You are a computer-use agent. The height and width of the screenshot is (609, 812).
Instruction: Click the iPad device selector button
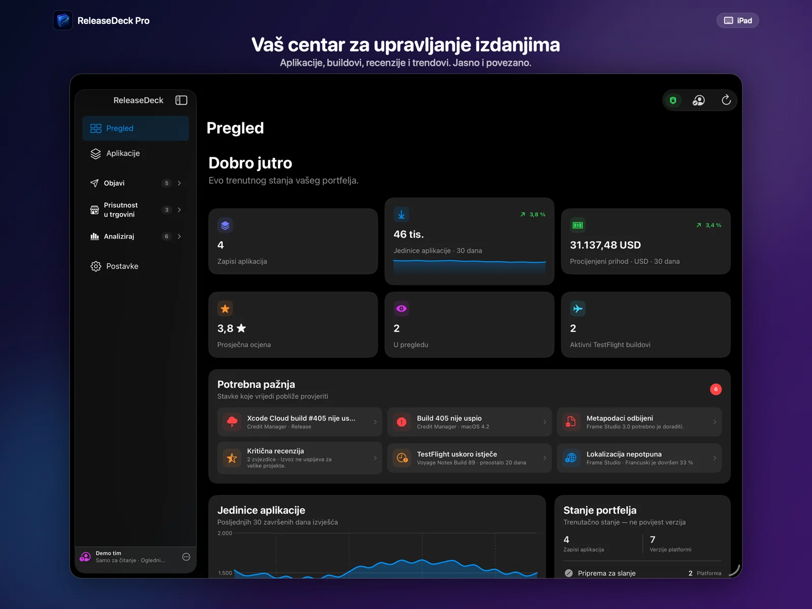[737, 20]
